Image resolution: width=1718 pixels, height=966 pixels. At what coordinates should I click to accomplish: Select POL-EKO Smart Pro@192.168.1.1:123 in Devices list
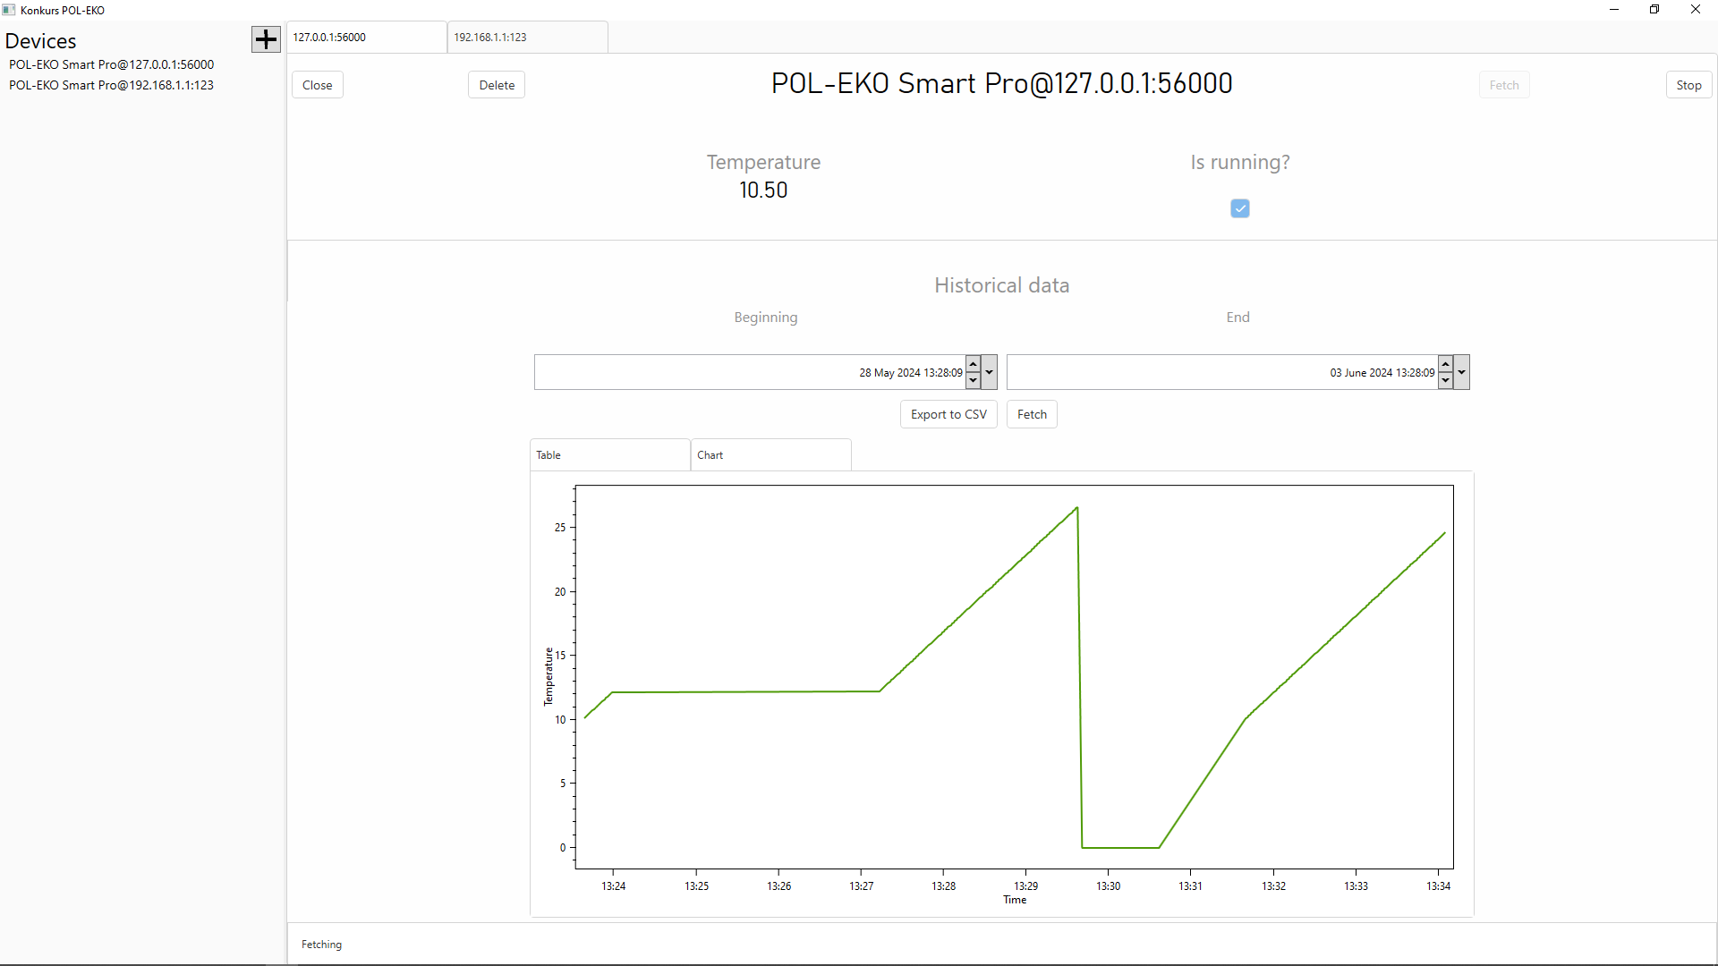point(111,85)
